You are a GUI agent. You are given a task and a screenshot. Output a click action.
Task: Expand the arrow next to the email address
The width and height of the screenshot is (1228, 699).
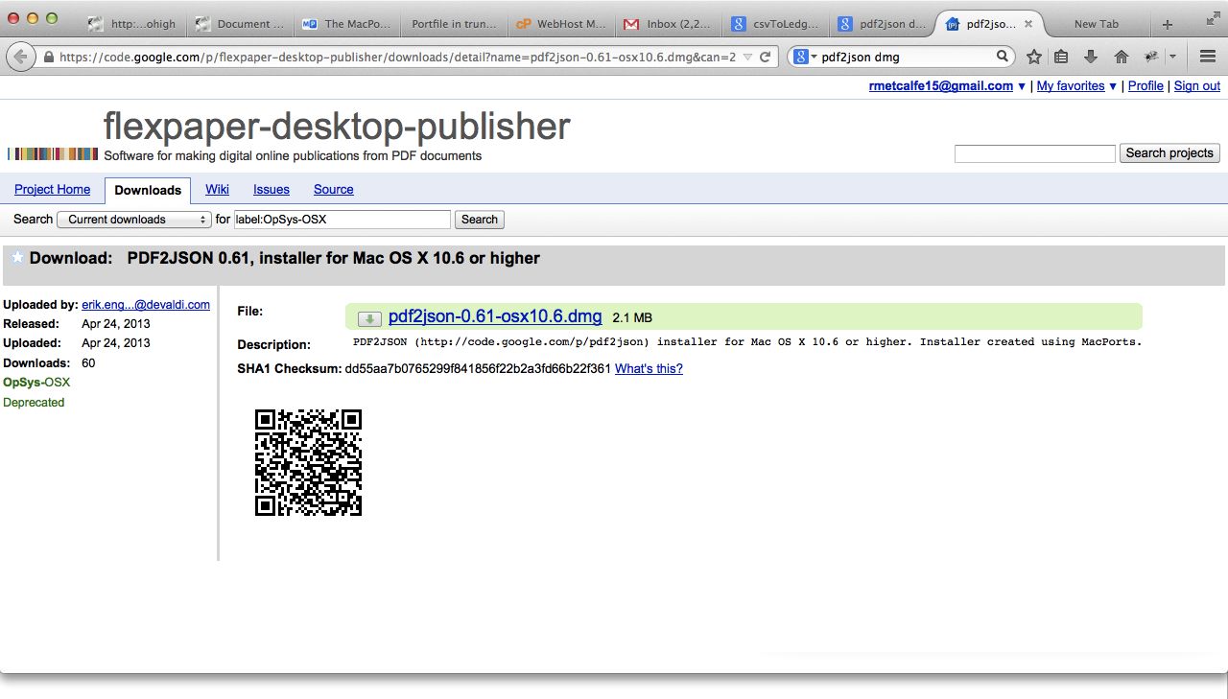tap(1022, 86)
